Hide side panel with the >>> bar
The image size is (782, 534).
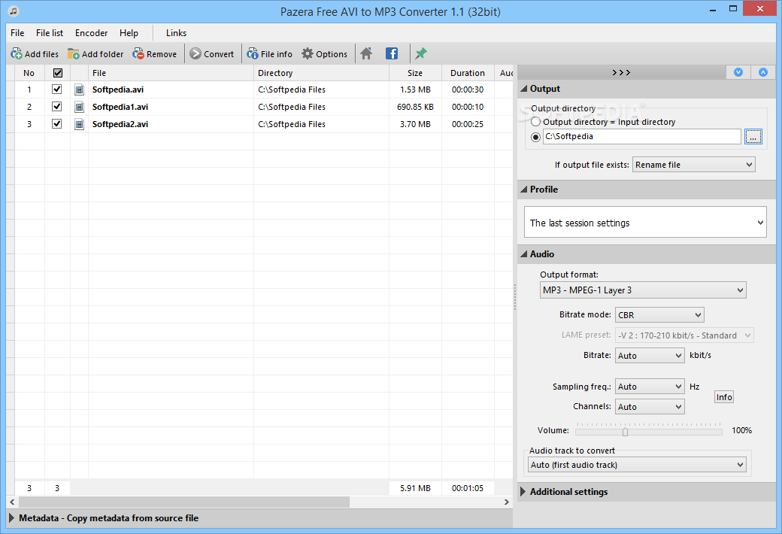point(621,72)
